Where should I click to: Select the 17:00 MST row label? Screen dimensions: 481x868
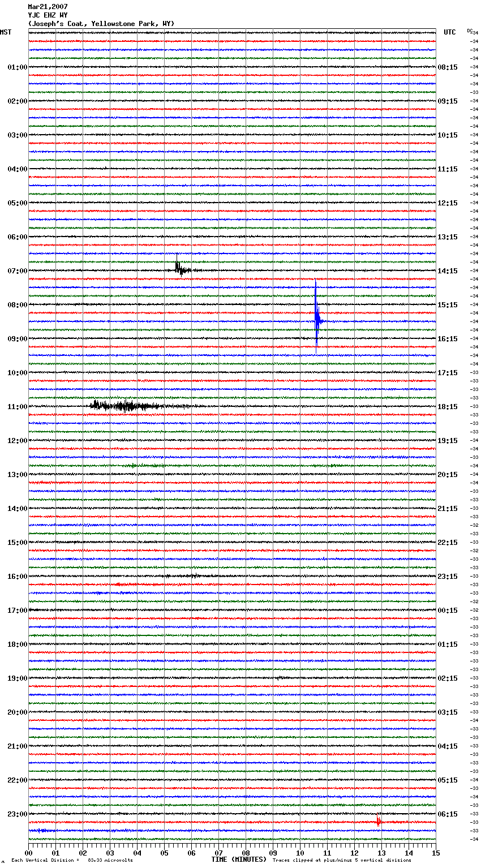(x=17, y=611)
